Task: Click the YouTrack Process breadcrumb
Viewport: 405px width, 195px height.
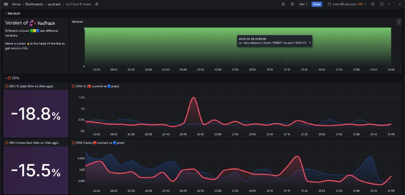Action: (78, 4)
